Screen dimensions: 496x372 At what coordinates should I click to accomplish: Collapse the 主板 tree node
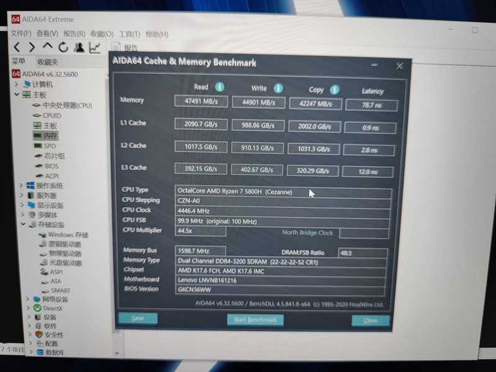click(x=16, y=94)
